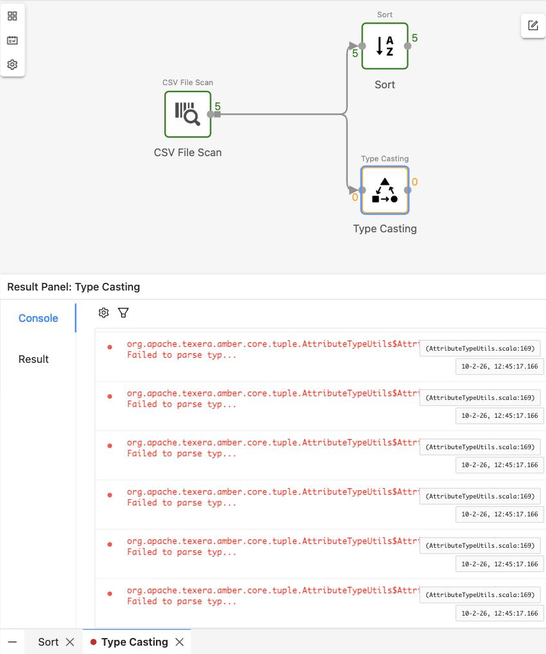Click the 'Result Panel: Type Casting' title

[x=74, y=287]
